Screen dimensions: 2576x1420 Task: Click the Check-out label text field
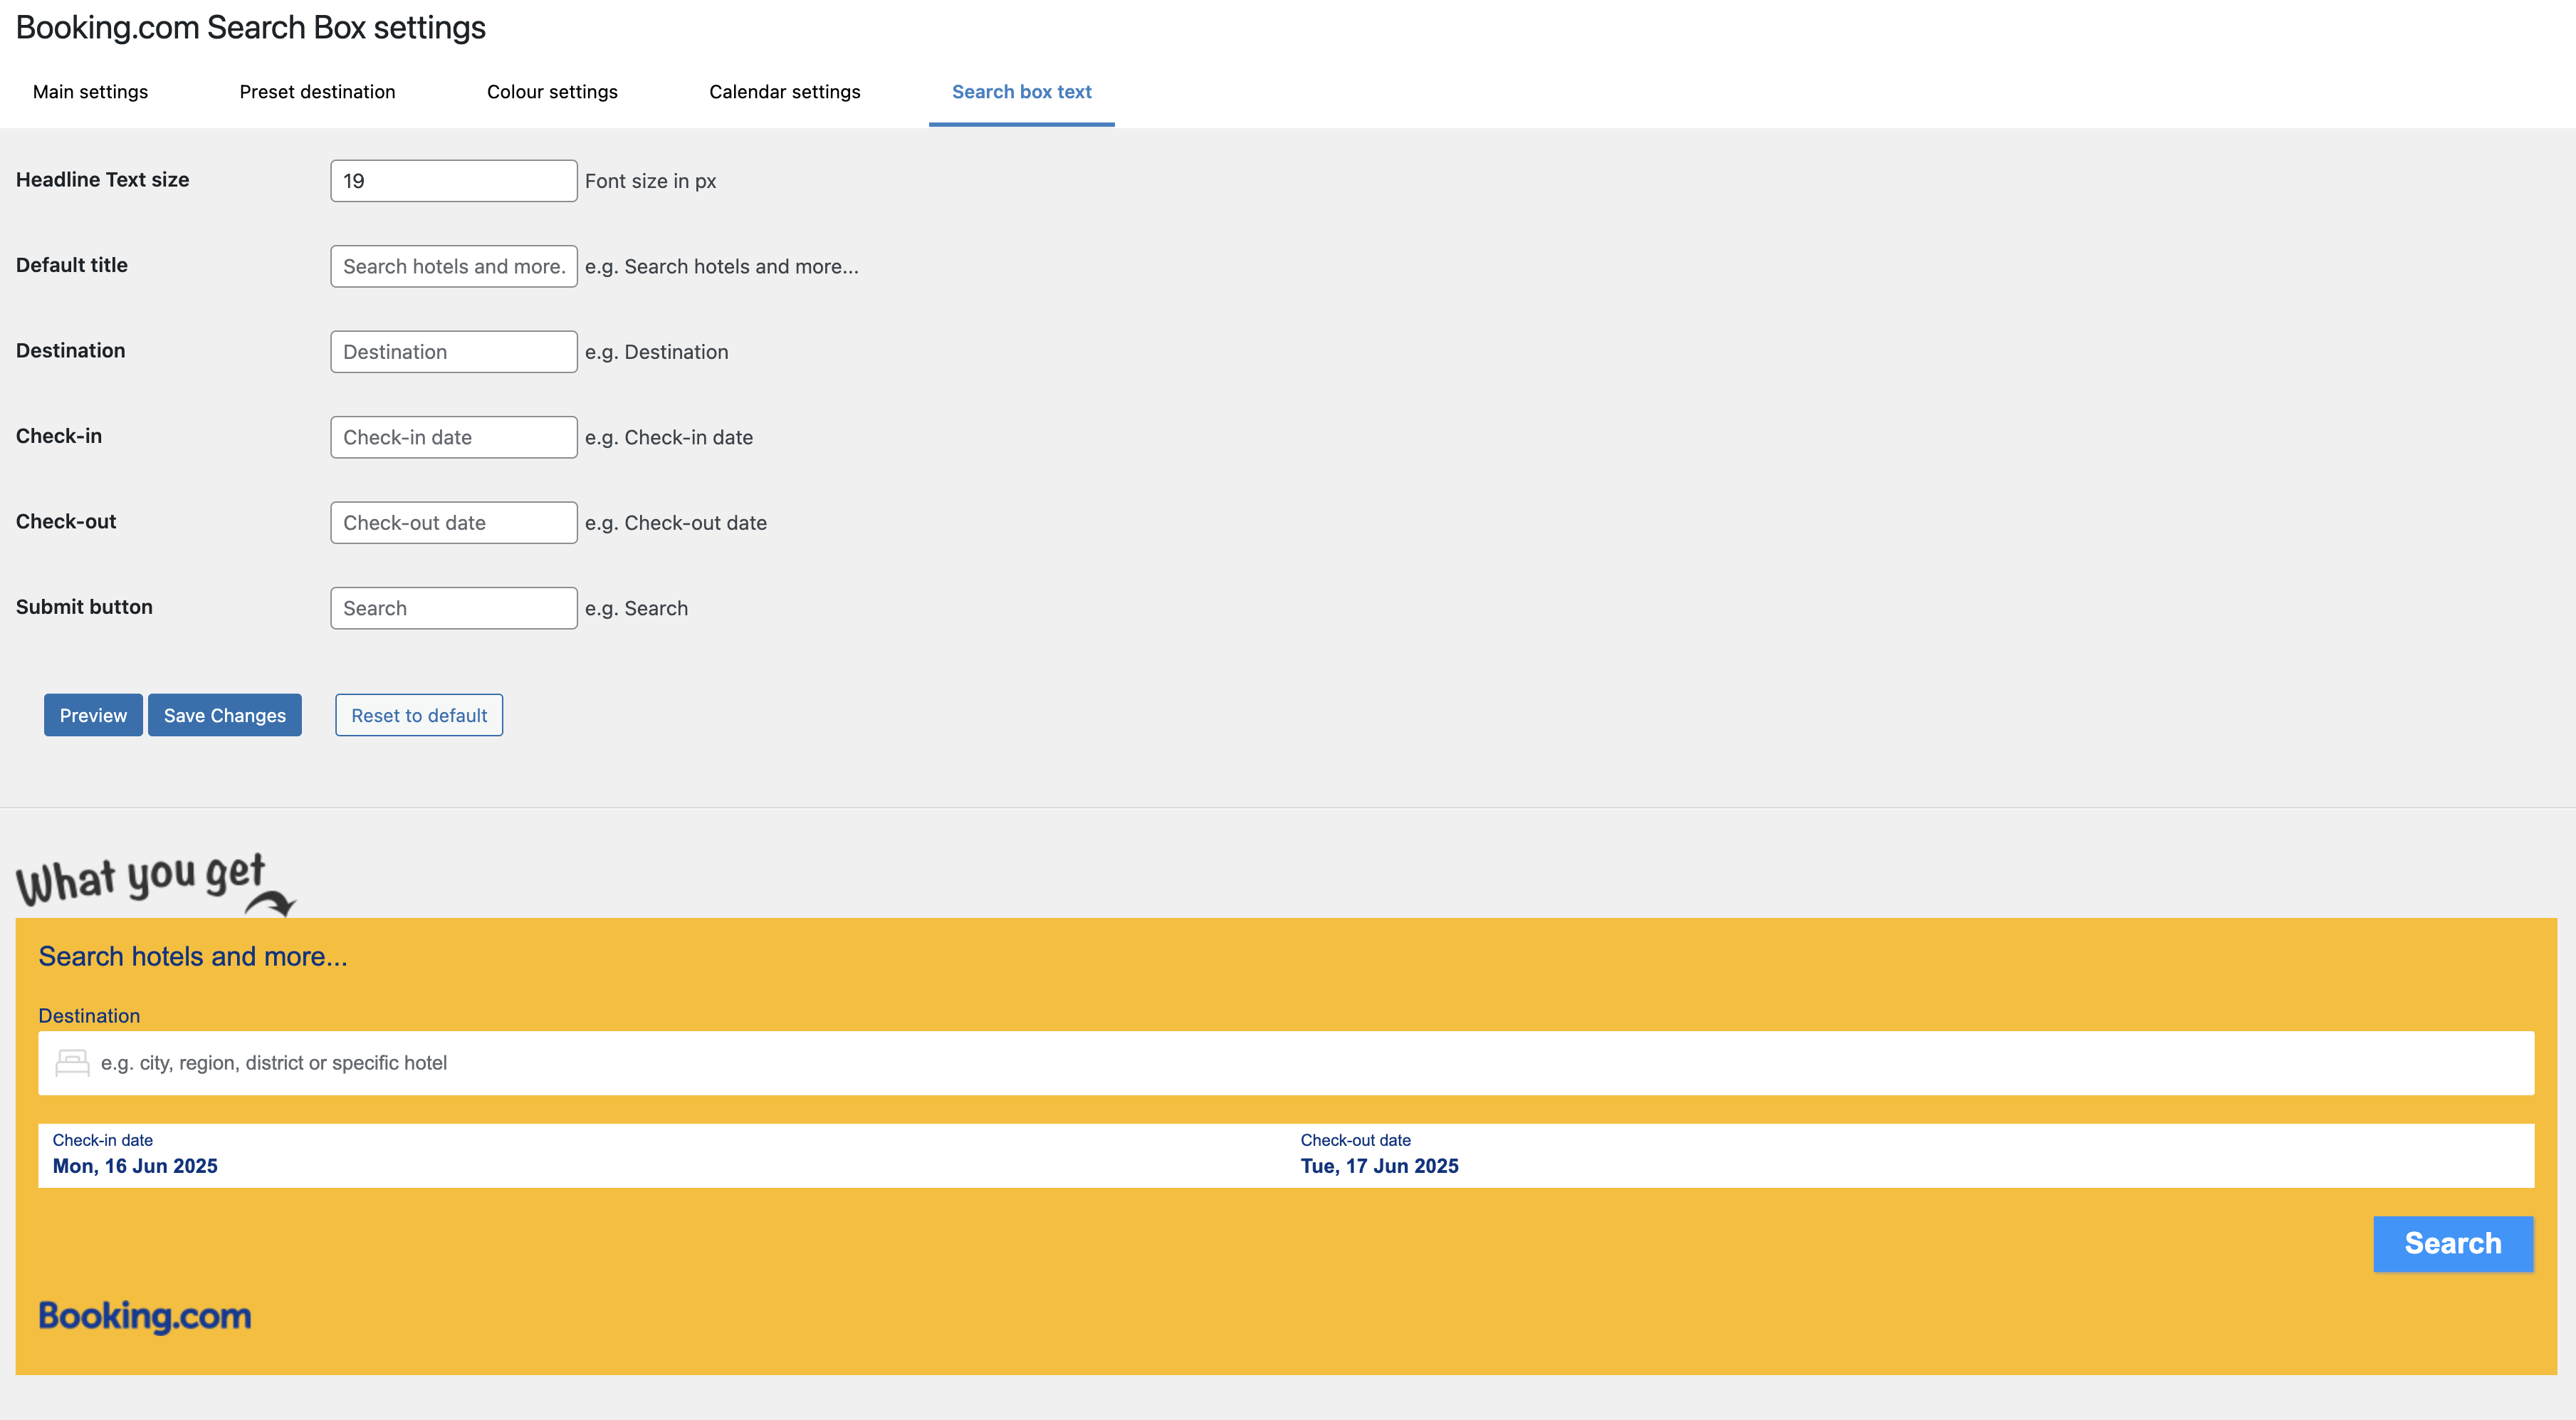pyautogui.click(x=454, y=523)
